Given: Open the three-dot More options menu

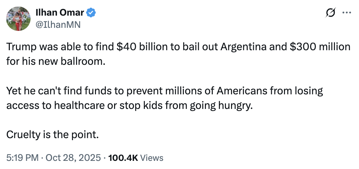Looking at the screenshot, I should [346, 13].
